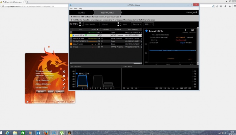Click the Addon Database checkmark icon
236x135 pixels.
[64, 84]
